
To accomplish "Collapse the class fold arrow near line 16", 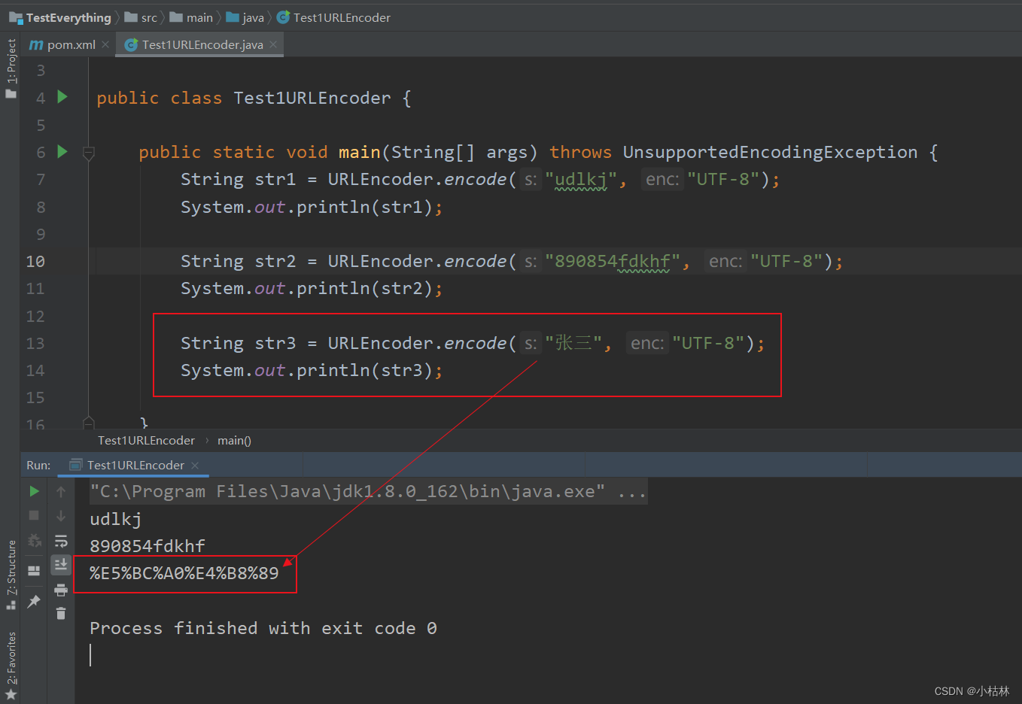I will point(89,423).
